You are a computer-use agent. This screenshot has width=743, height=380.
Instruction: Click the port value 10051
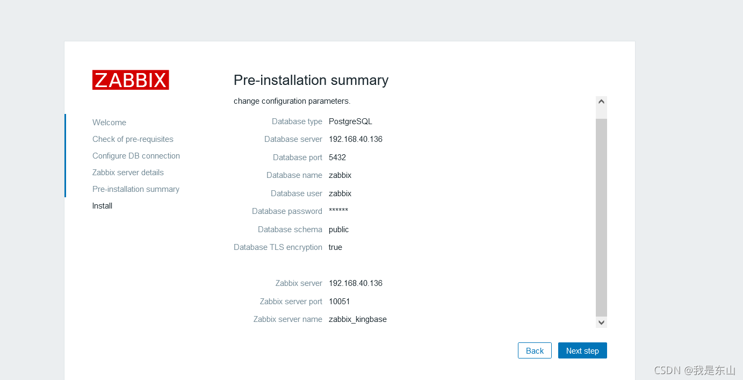[340, 302]
